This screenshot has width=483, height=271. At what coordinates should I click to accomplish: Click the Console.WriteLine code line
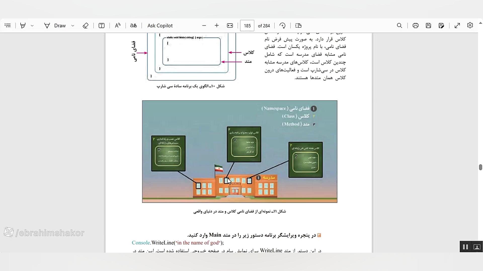click(178, 243)
